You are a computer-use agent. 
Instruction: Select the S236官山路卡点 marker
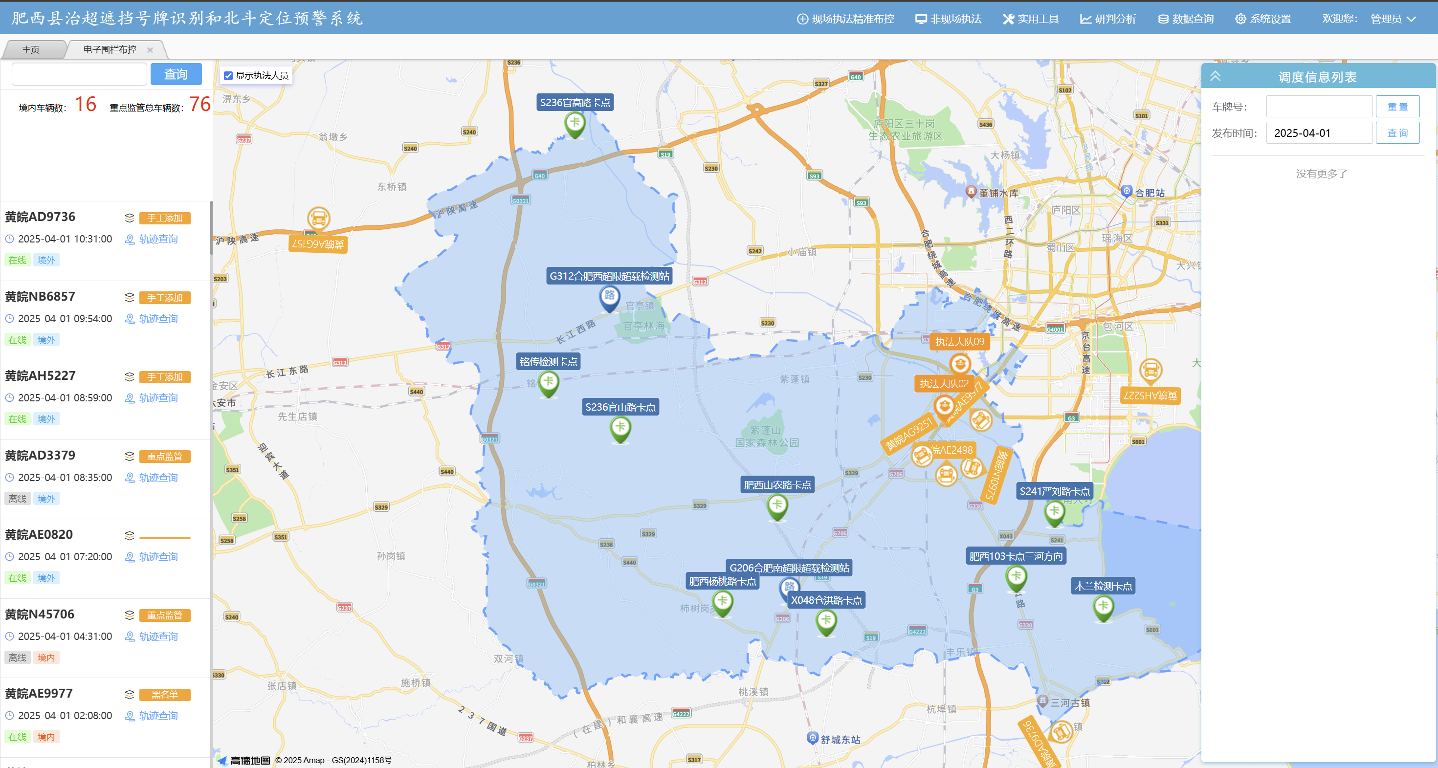click(620, 429)
